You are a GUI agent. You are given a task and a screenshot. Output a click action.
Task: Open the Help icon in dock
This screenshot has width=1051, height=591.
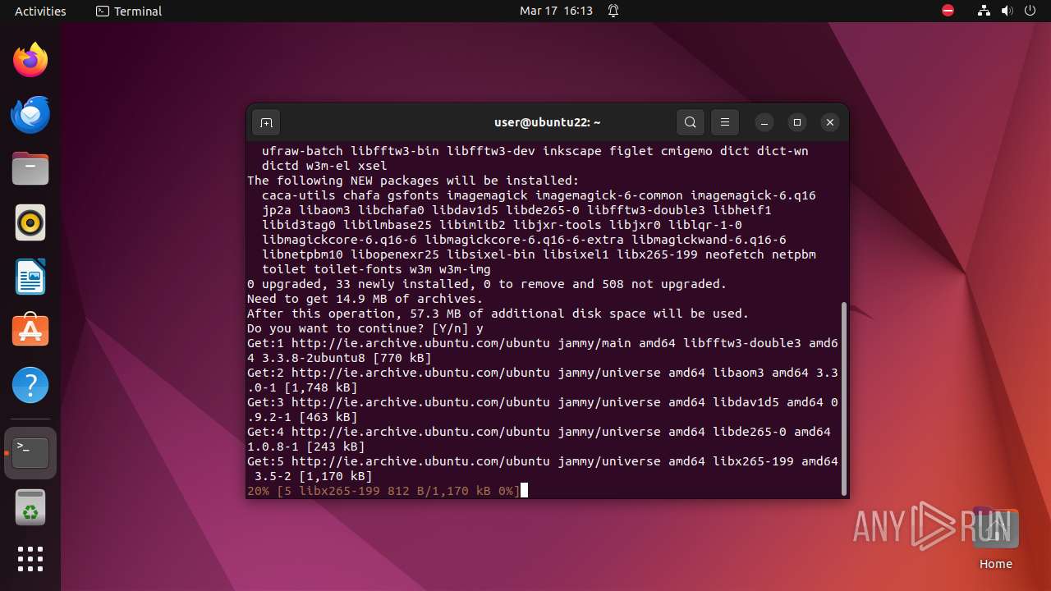point(30,385)
